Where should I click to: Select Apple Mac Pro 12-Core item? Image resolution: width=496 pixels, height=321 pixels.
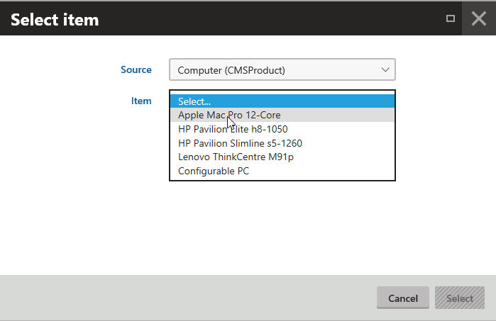tap(282, 115)
